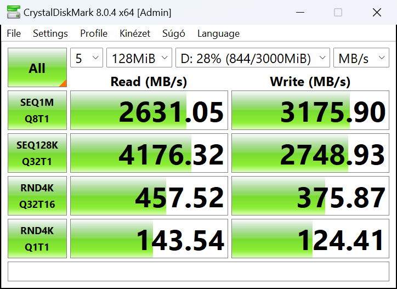Click the empty comment field at bottom
This screenshot has height=289, width=397.
pyautogui.click(x=198, y=271)
